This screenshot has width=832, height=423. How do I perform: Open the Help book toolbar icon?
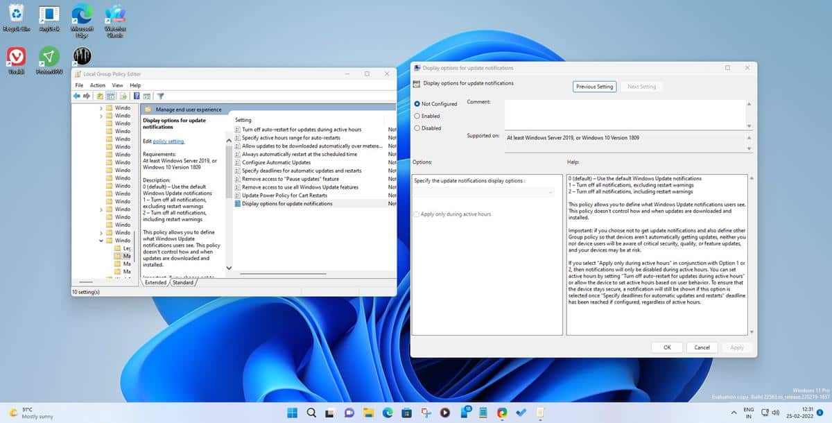137,96
